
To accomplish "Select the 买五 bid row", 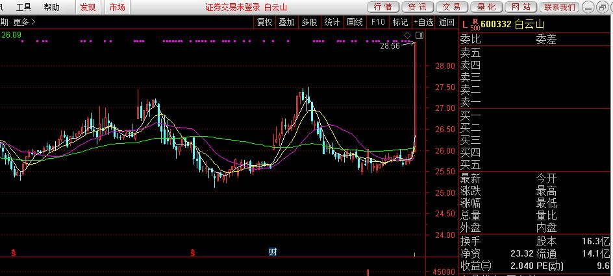I will pyautogui.click(x=536, y=165).
